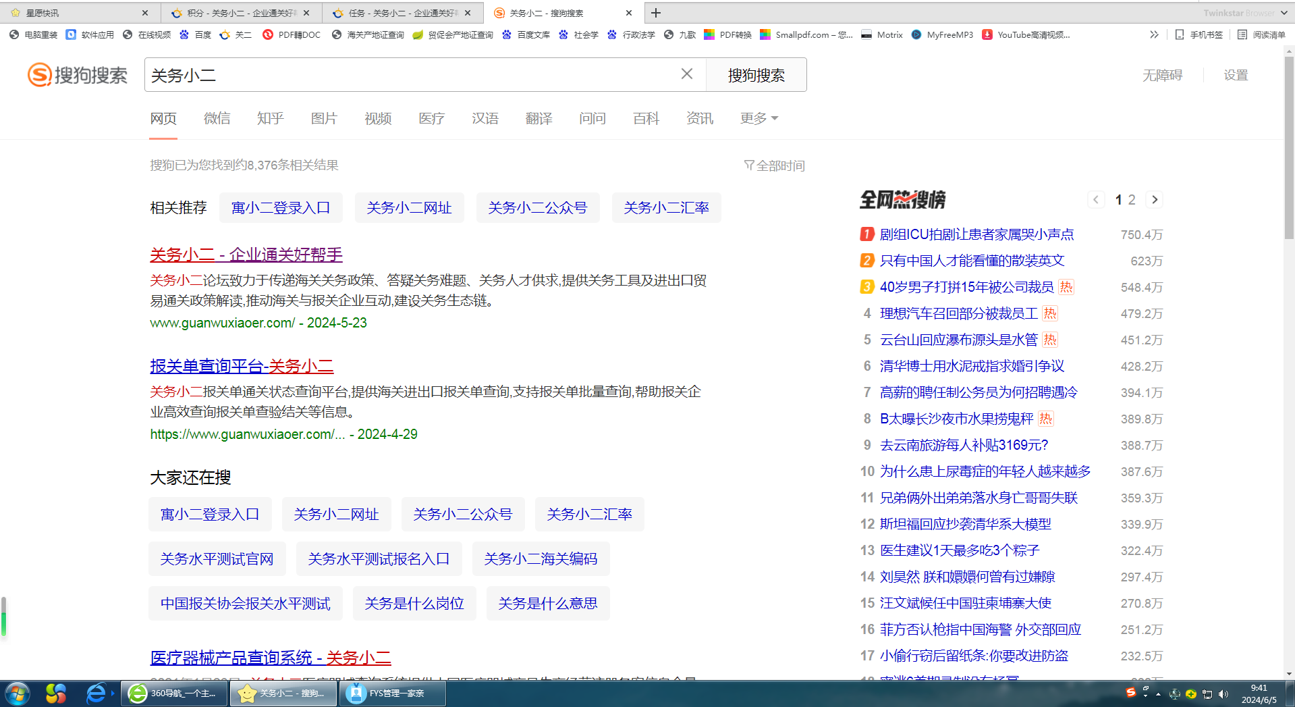1295x707 pixels.
Task: Click the volume icon in system tray
Action: [1223, 694]
